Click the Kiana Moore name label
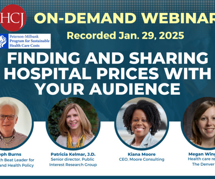The width and height of the screenshot is (215, 179). point(142,154)
